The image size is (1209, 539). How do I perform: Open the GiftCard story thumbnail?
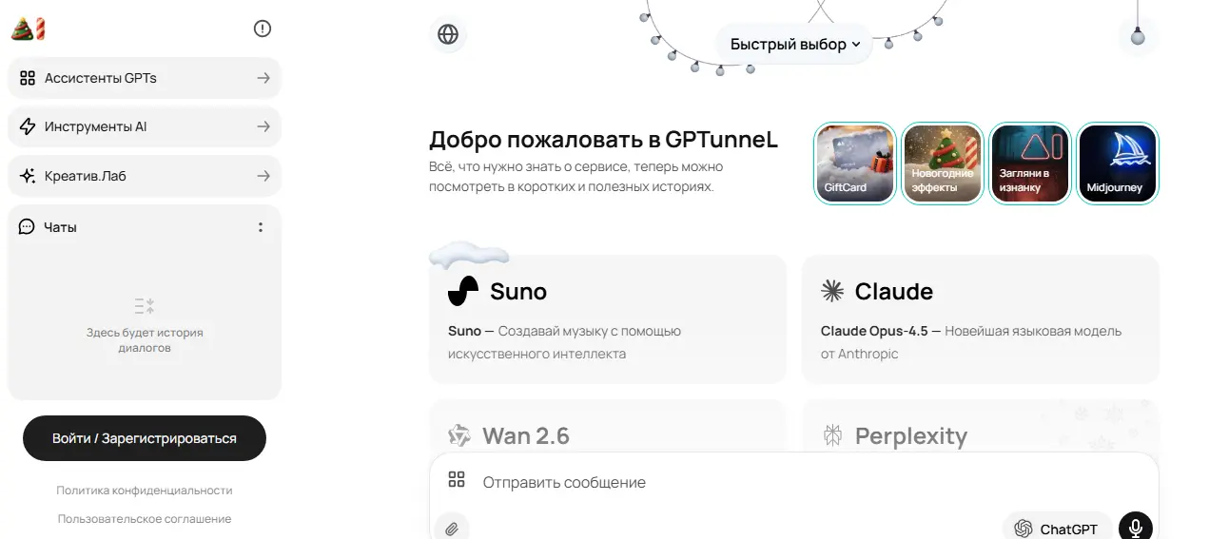[x=855, y=164]
